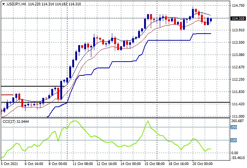Click the 111.420 price scale value

(238, 104)
